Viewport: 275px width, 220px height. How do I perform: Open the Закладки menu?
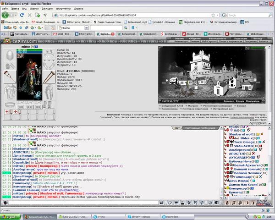point(47,9)
